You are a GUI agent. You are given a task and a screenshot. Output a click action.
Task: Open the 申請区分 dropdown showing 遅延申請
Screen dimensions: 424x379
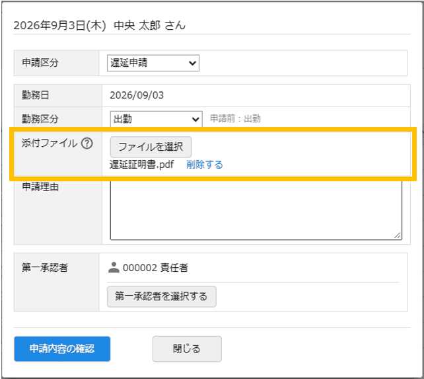pos(153,63)
